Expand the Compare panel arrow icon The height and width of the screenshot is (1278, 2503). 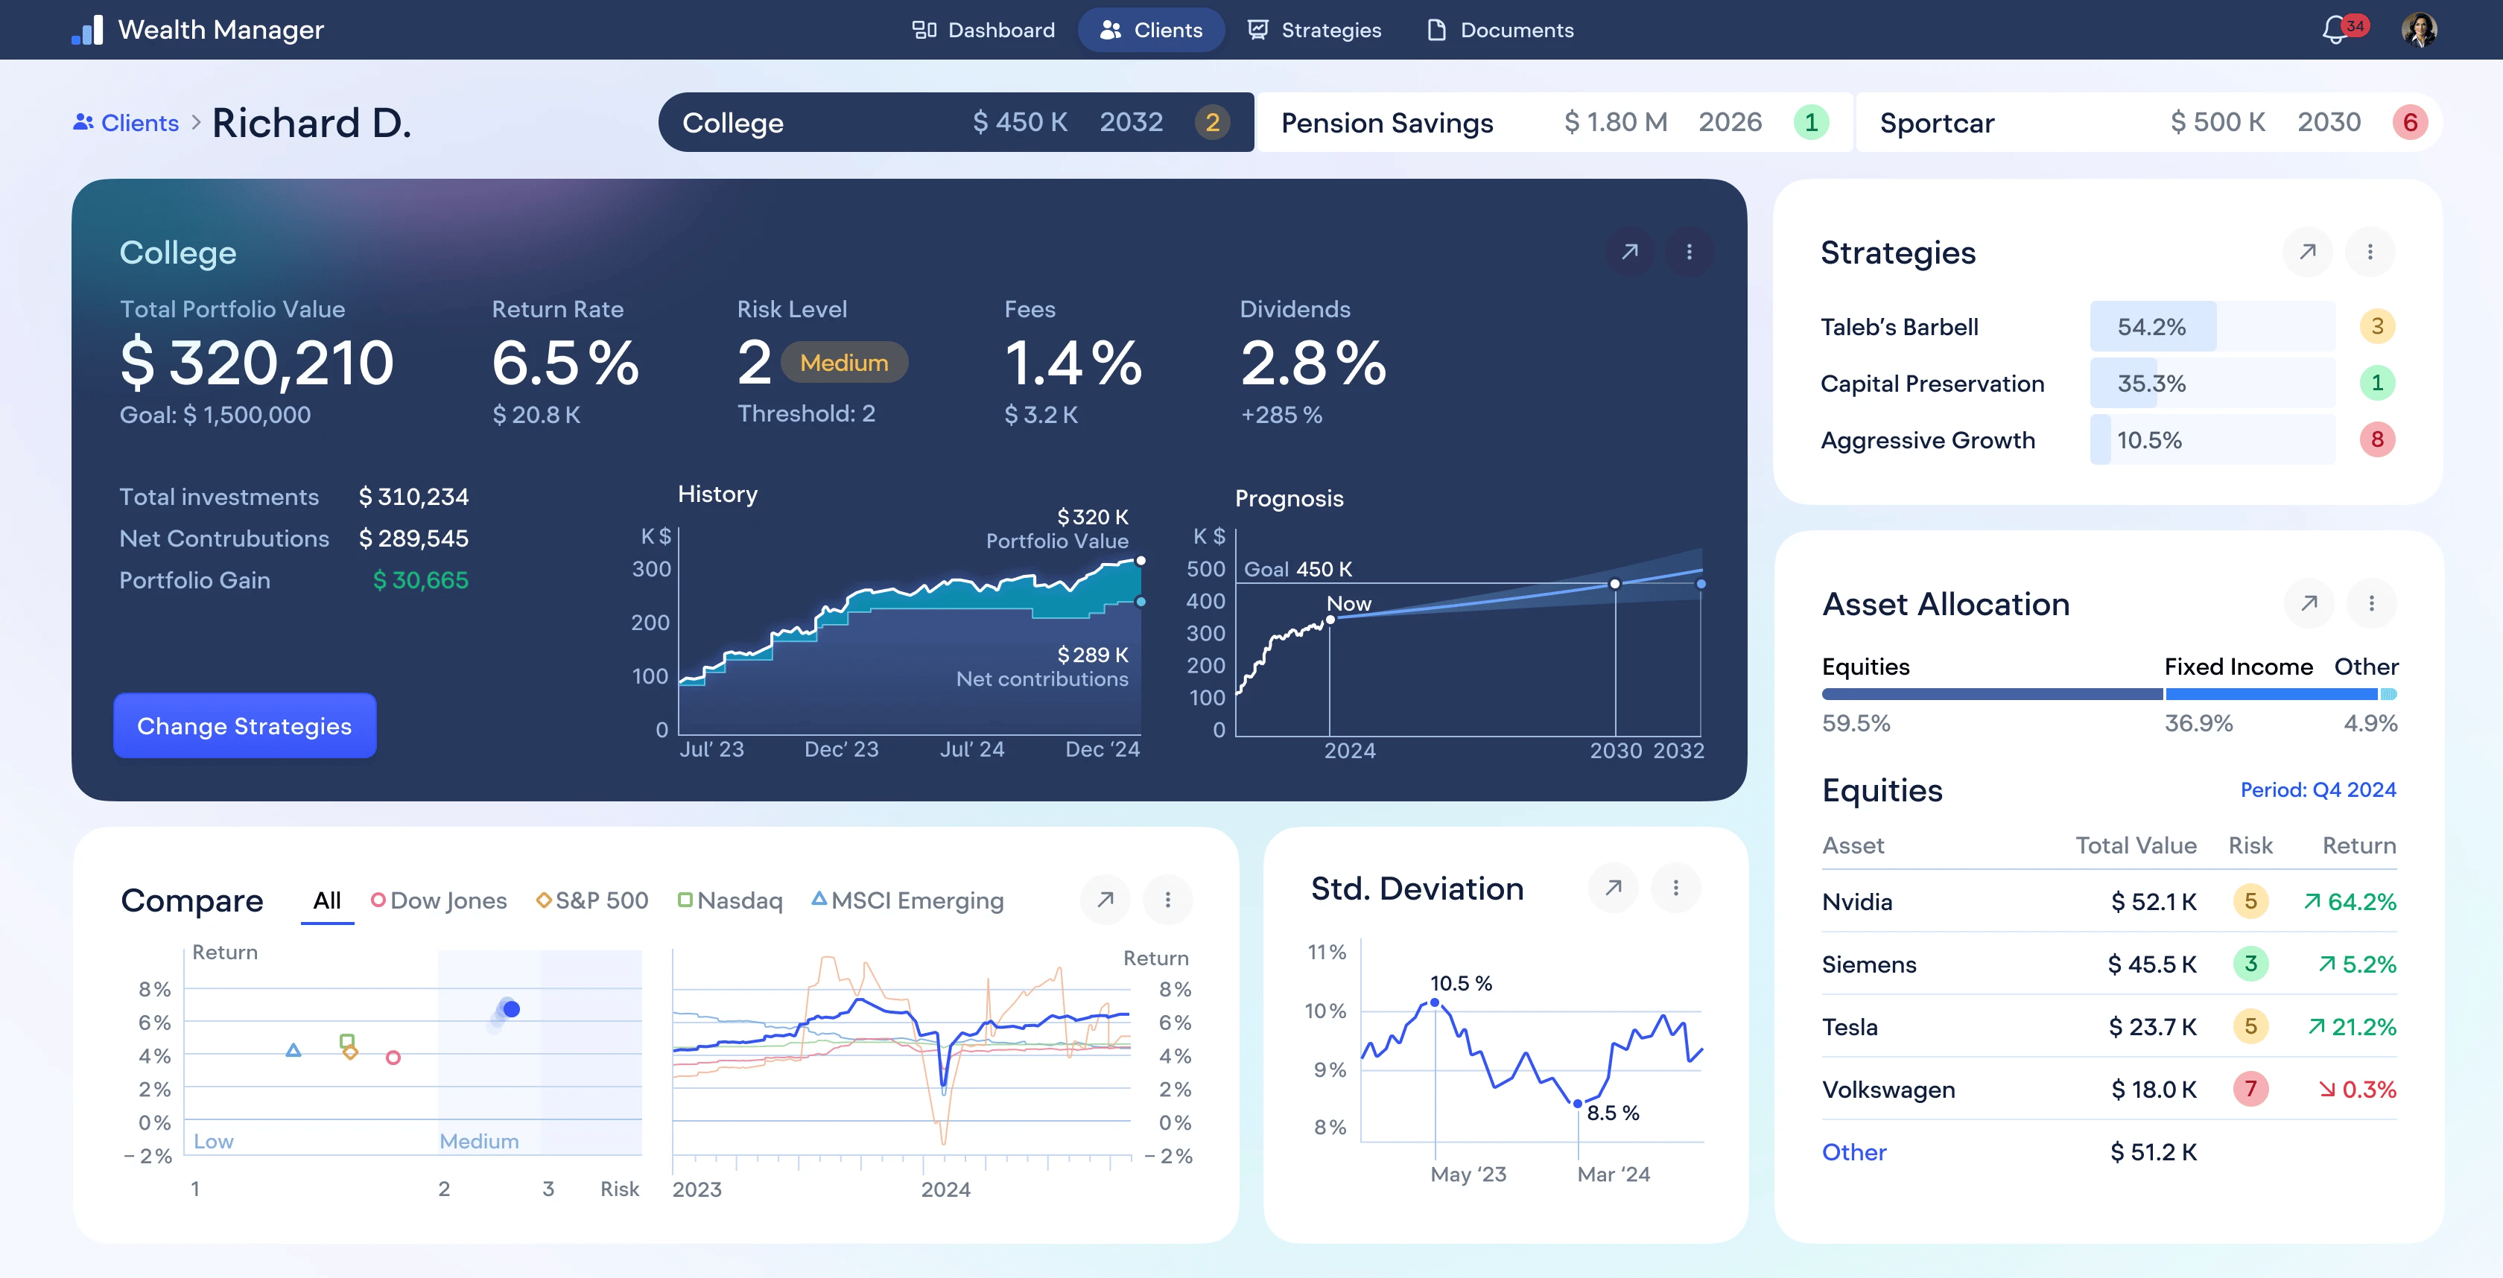point(1105,899)
